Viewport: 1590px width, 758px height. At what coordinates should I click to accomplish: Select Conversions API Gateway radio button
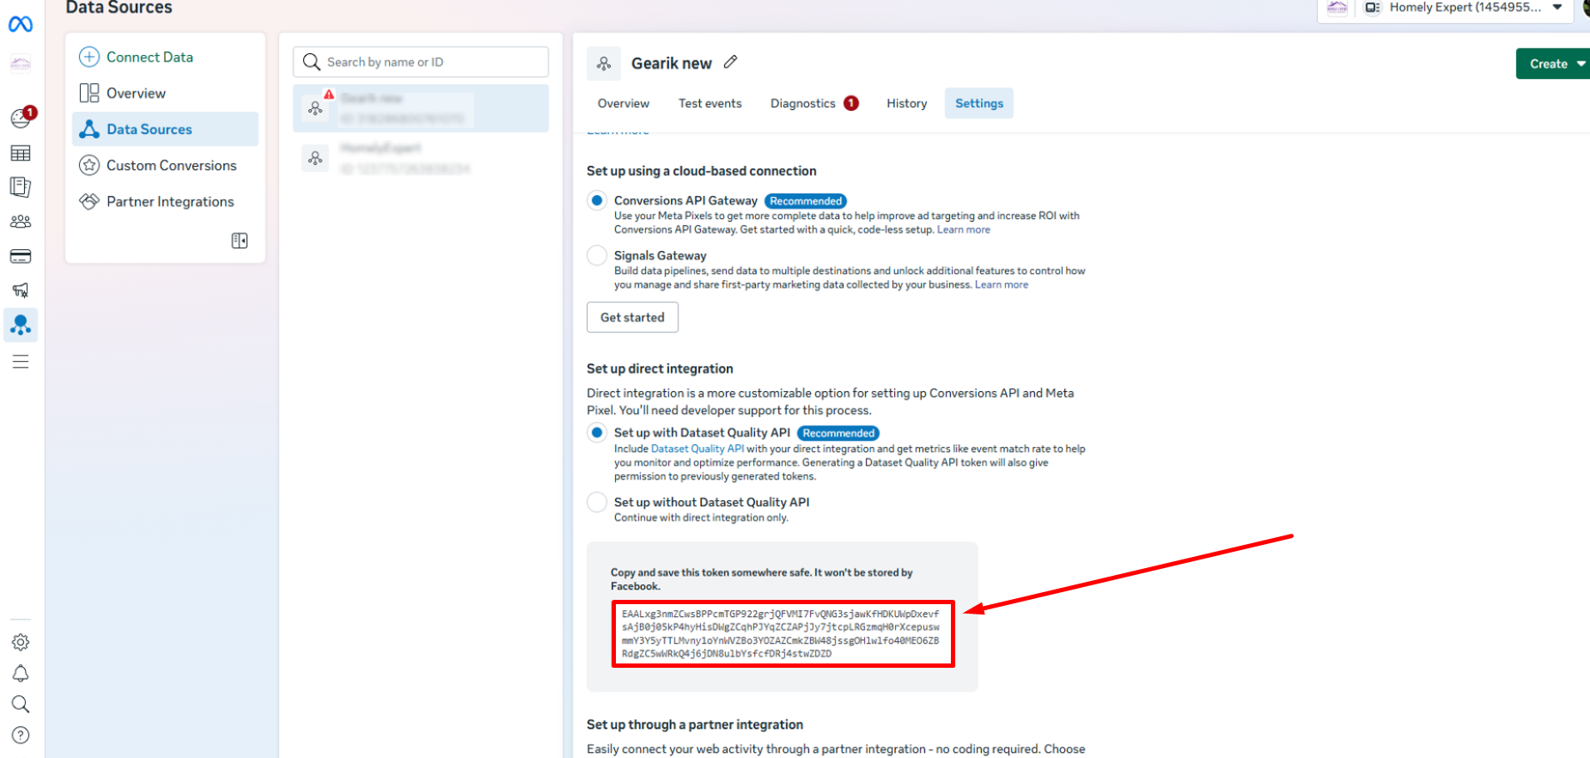point(597,200)
